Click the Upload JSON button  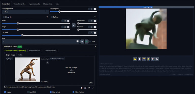pos(44,82)
